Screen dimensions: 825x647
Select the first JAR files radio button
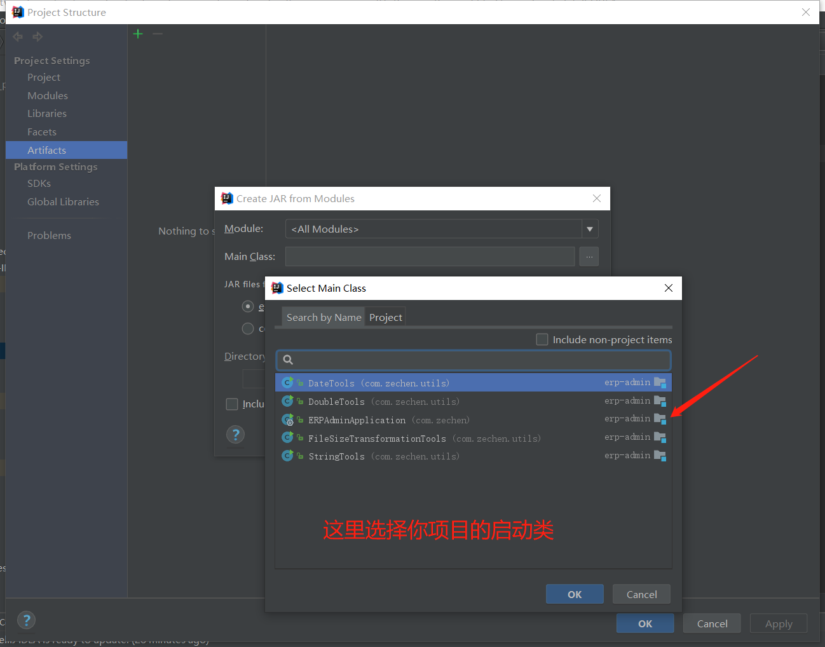coord(248,306)
